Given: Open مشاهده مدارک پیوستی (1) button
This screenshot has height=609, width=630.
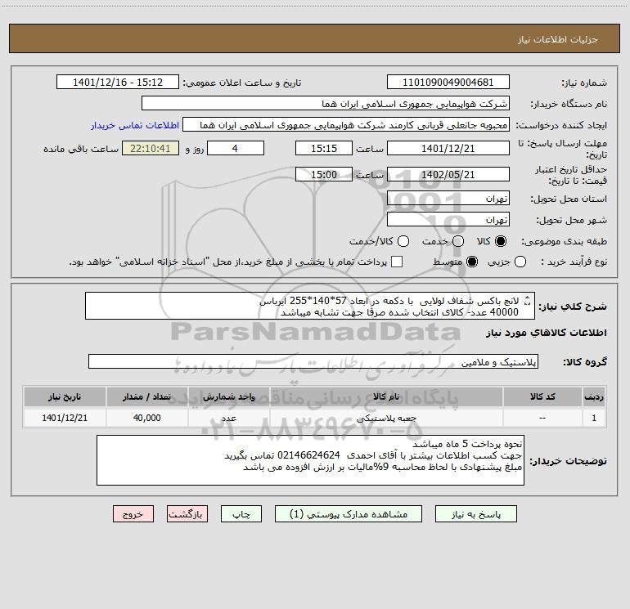Looking at the screenshot, I should pos(349,514).
